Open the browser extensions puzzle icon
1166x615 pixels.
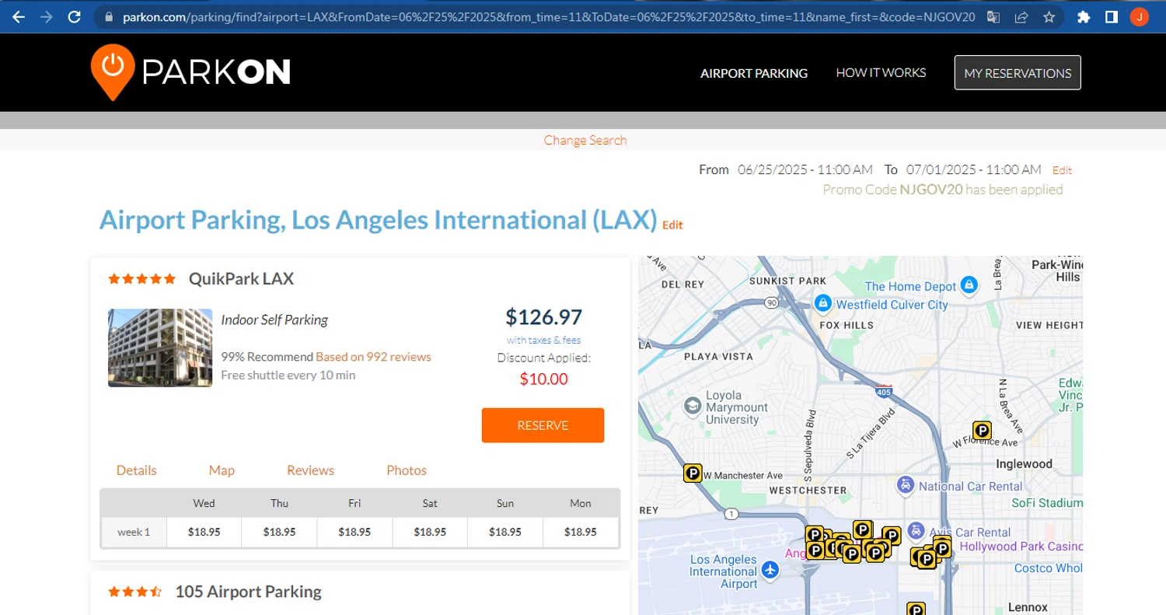[x=1084, y=16]
